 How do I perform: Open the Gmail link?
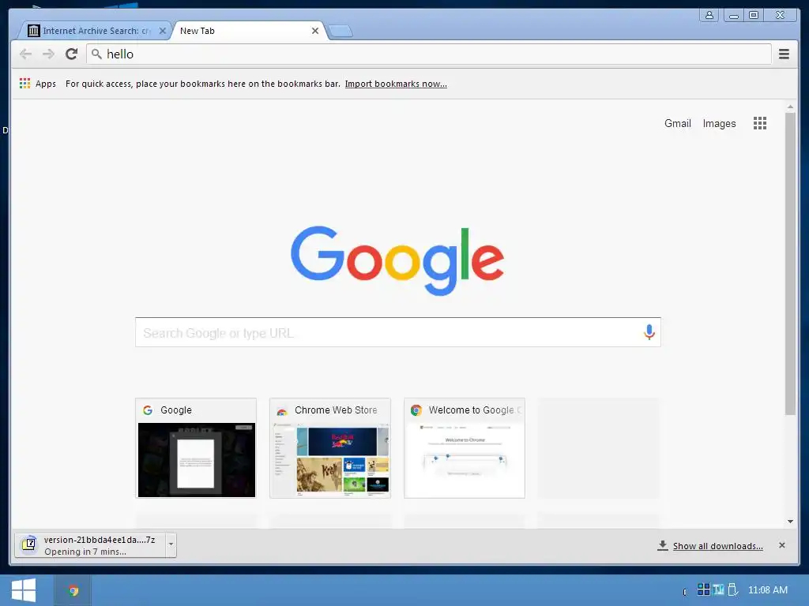(x=677, y=123)
